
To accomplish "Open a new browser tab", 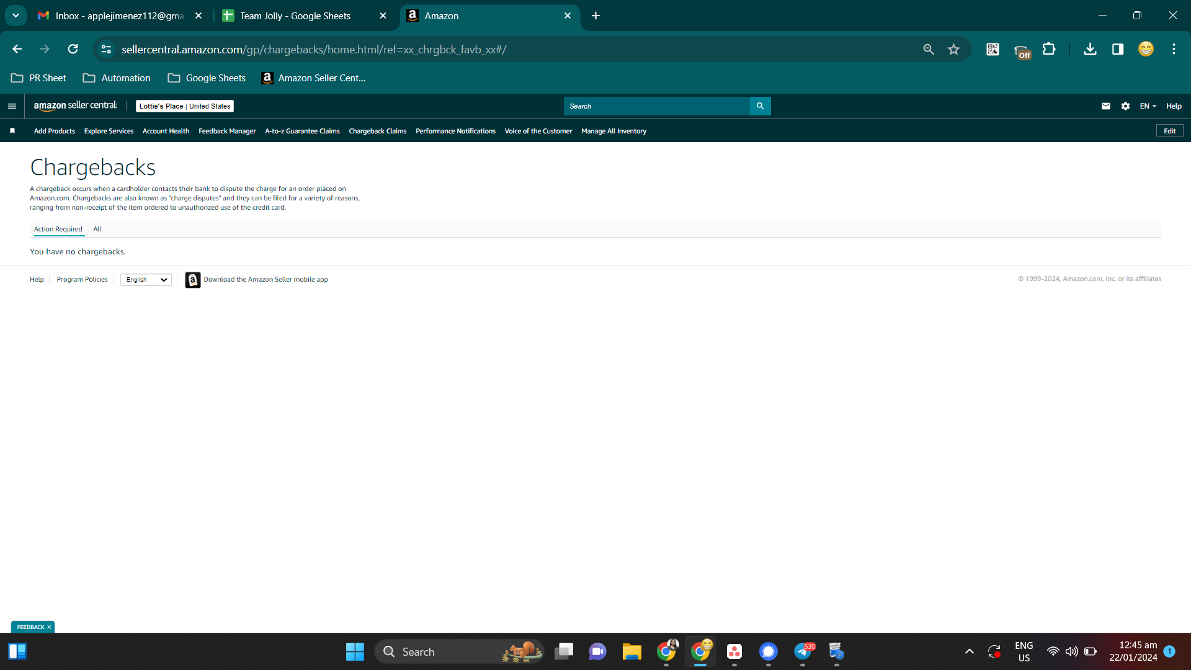I will [595, 16].
